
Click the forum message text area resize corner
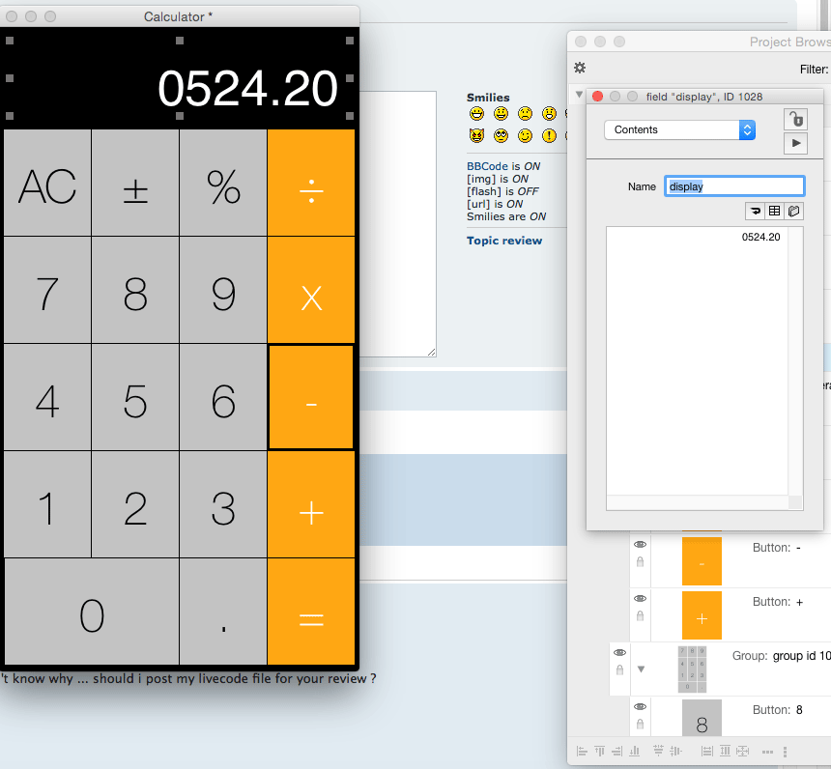(x=431, y=352)
